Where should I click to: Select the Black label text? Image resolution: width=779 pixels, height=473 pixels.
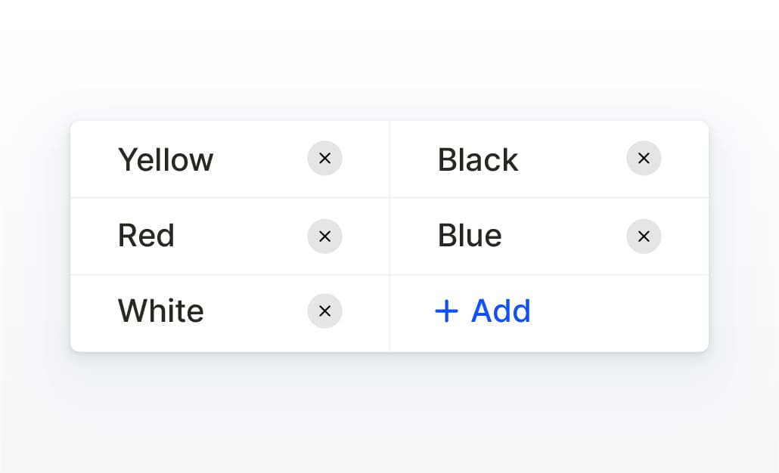coord(478,160)
